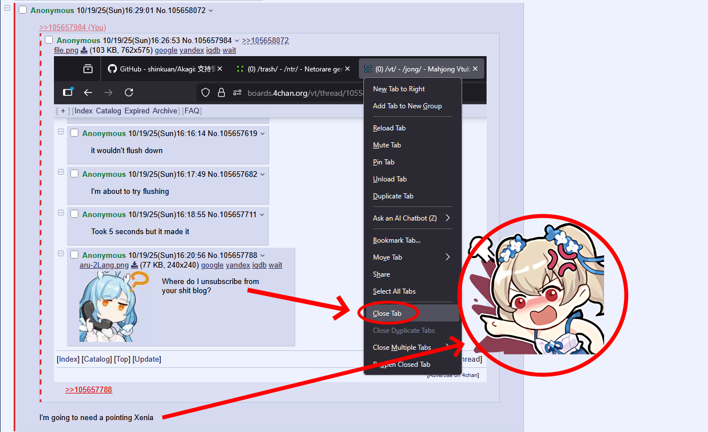Check the box for post No.105657711
708x432 pixels.
pos(74,214)
